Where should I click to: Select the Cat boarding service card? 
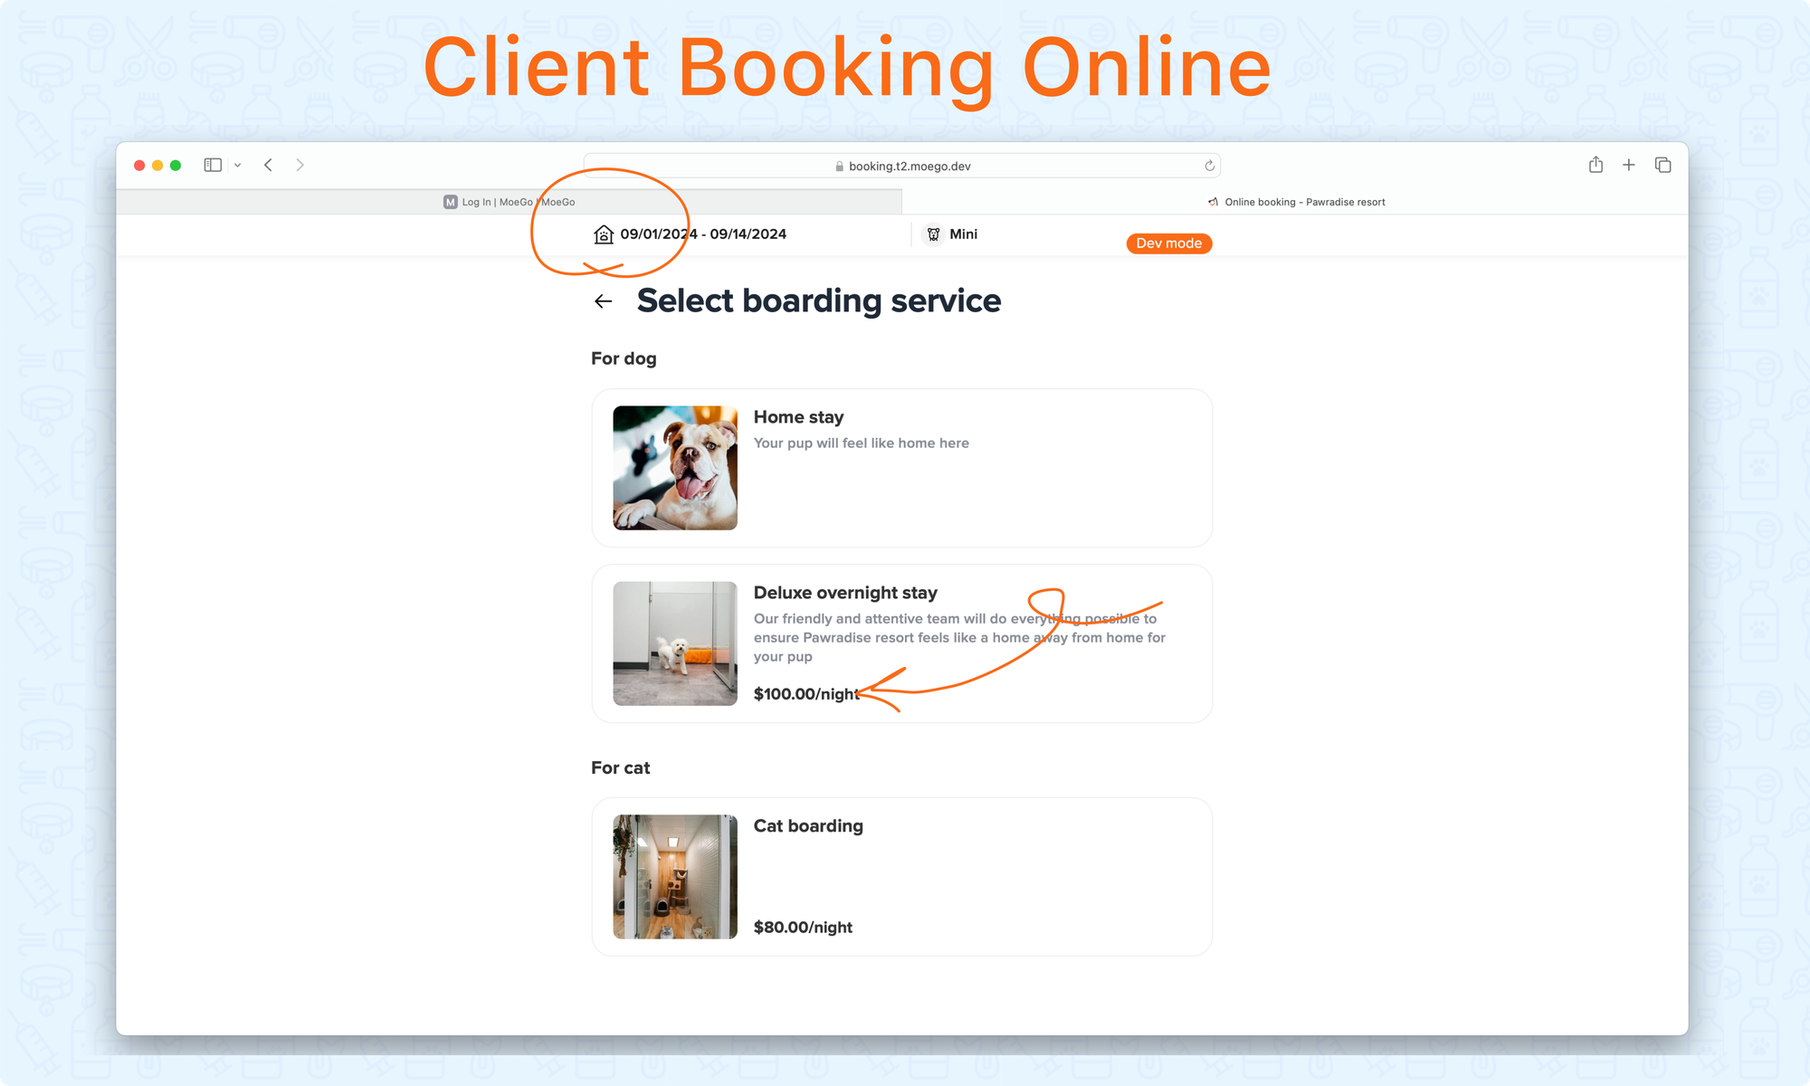(x=901, y=876)
